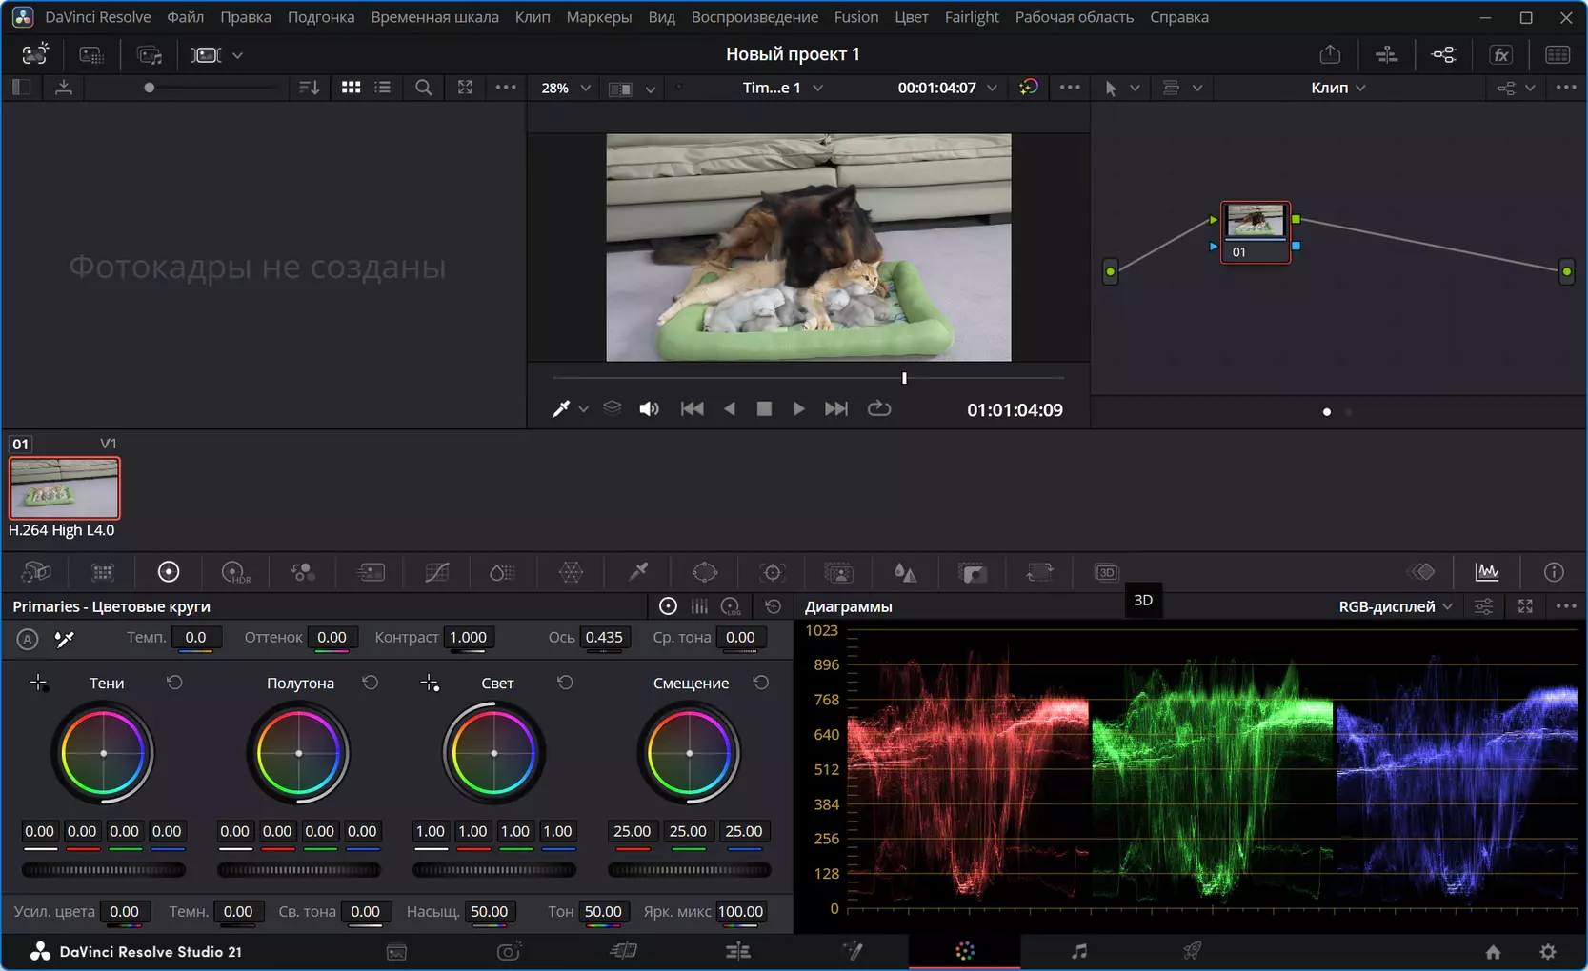Image resolution: width=1588 pixels, height=971 pixels.
Task: Toggle unmix layers icon in viewer
Action: (613, 409)
